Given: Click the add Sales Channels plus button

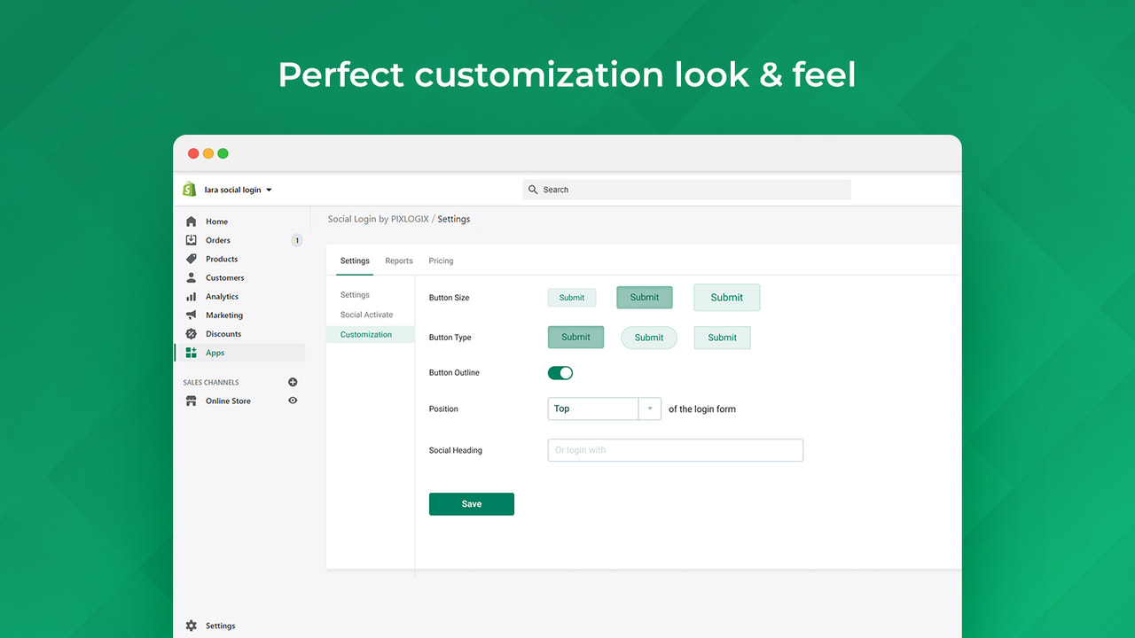Looking at the screenshot, I should 293,382.
